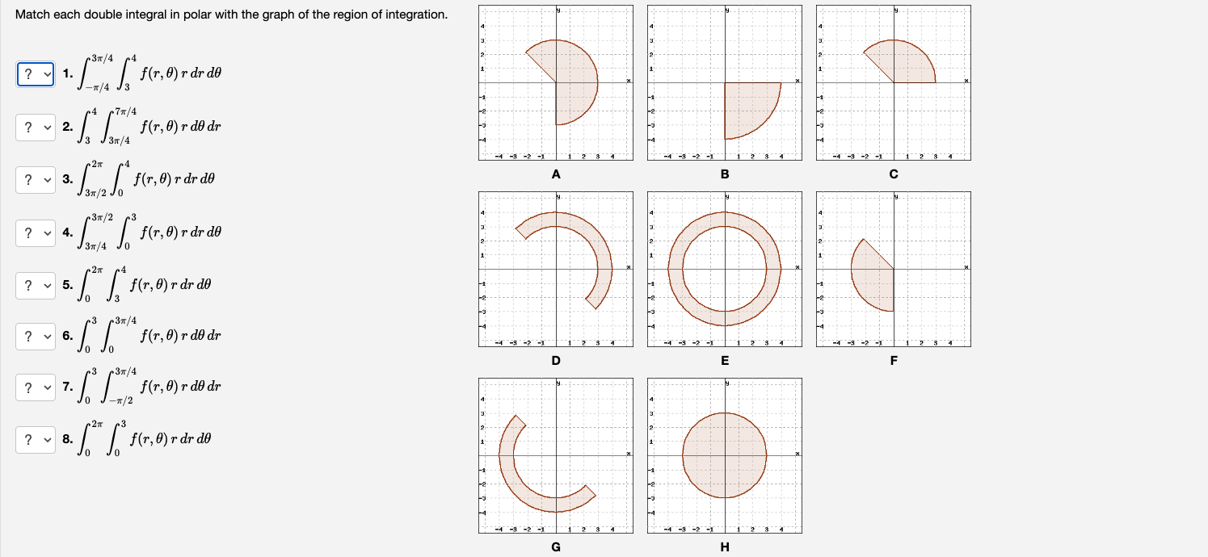Screen dimensions: 1208x557
Task: Select graph A showing the upper shaded sector
Action: coord(556,81)
